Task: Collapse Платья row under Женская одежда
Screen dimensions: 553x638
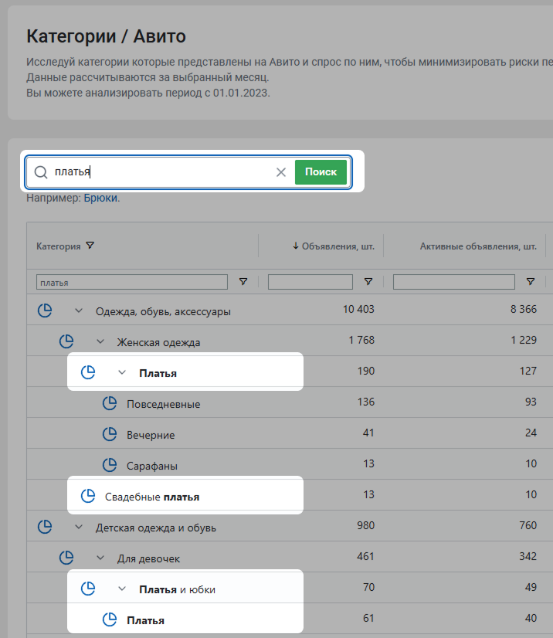Action: point(122,373)
